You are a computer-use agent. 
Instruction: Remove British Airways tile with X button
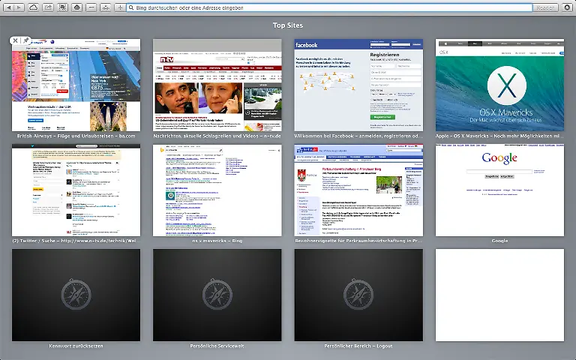[x=15, y=40]
